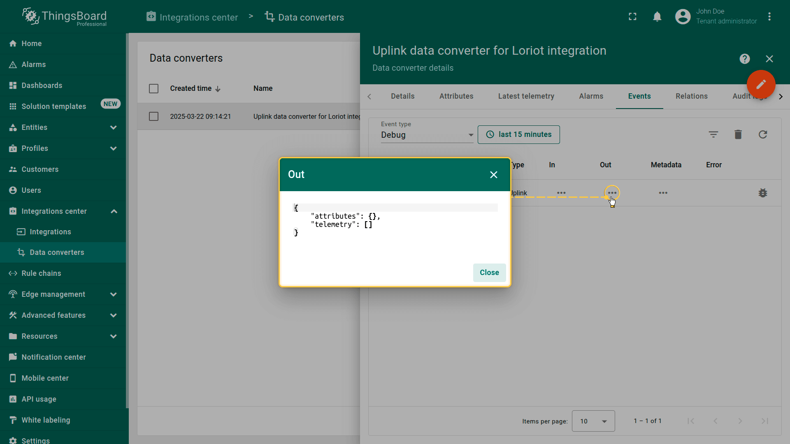
Task: Show Metadata ellipsis for the Uplink event
Action: [663, 193]
